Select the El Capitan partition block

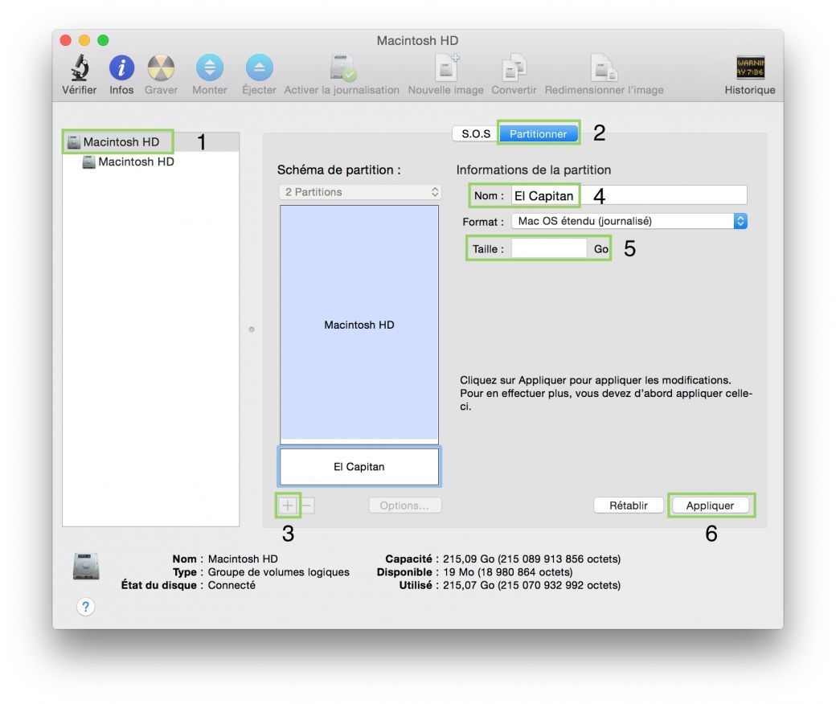pos(359,467)
